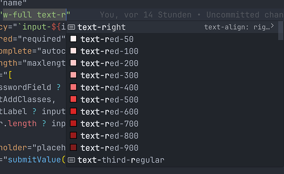Choose the text-red-800 suggestion
284x174 pixels.
click(109, 136)
